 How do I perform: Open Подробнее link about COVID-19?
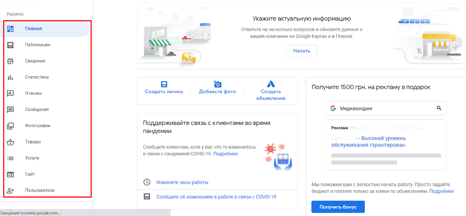225,154
